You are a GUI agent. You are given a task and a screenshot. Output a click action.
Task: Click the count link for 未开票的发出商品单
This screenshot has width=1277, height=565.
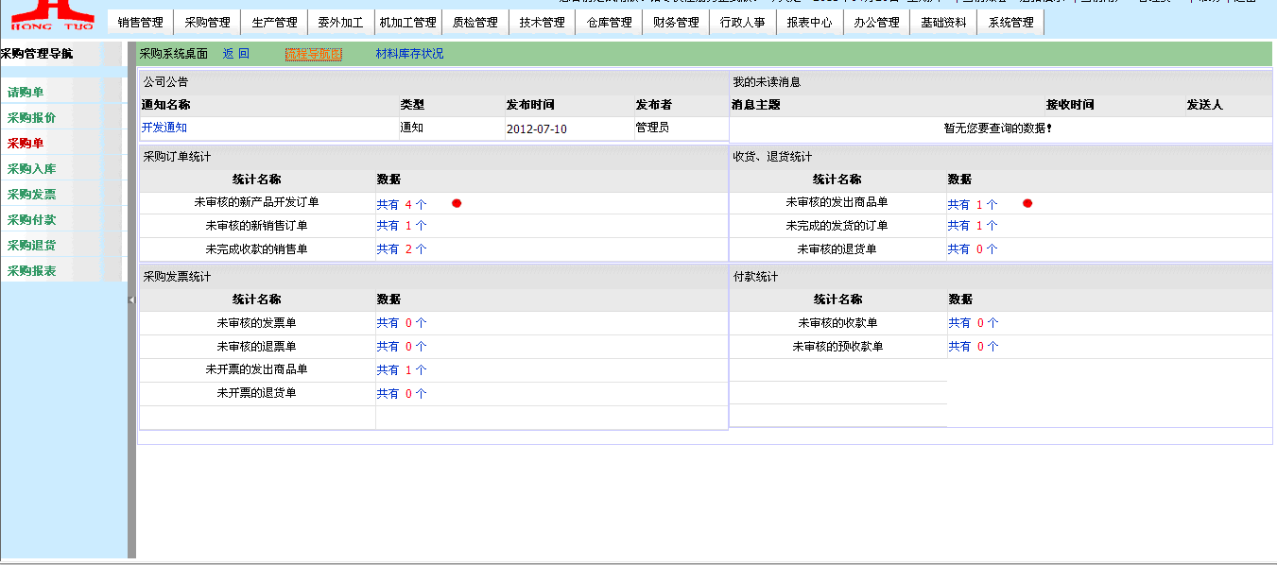click(x=402, y=370)
